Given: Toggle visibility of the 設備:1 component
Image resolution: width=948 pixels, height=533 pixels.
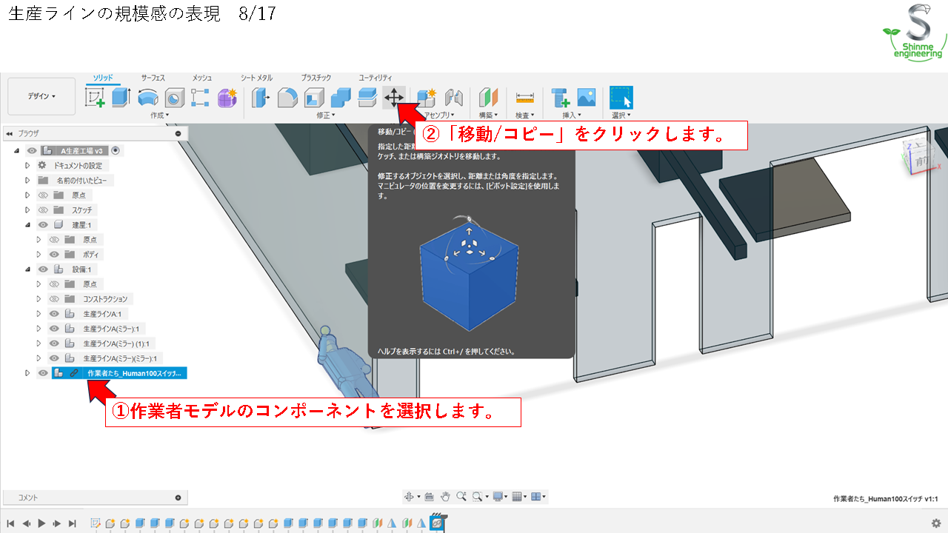Looking at the screenshot, I should pyautogui.click(x=44, y=269).
